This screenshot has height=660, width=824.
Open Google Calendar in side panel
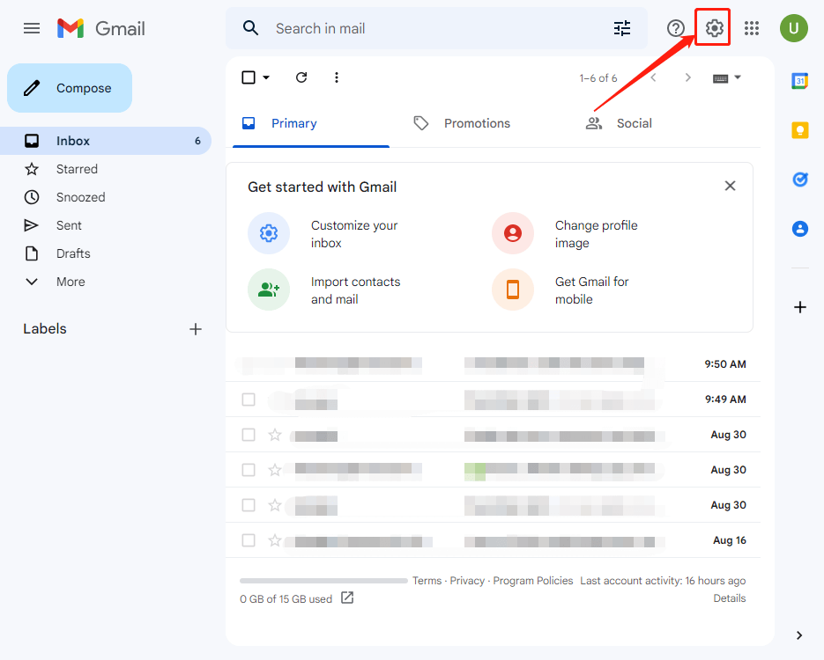pos(800,81)
